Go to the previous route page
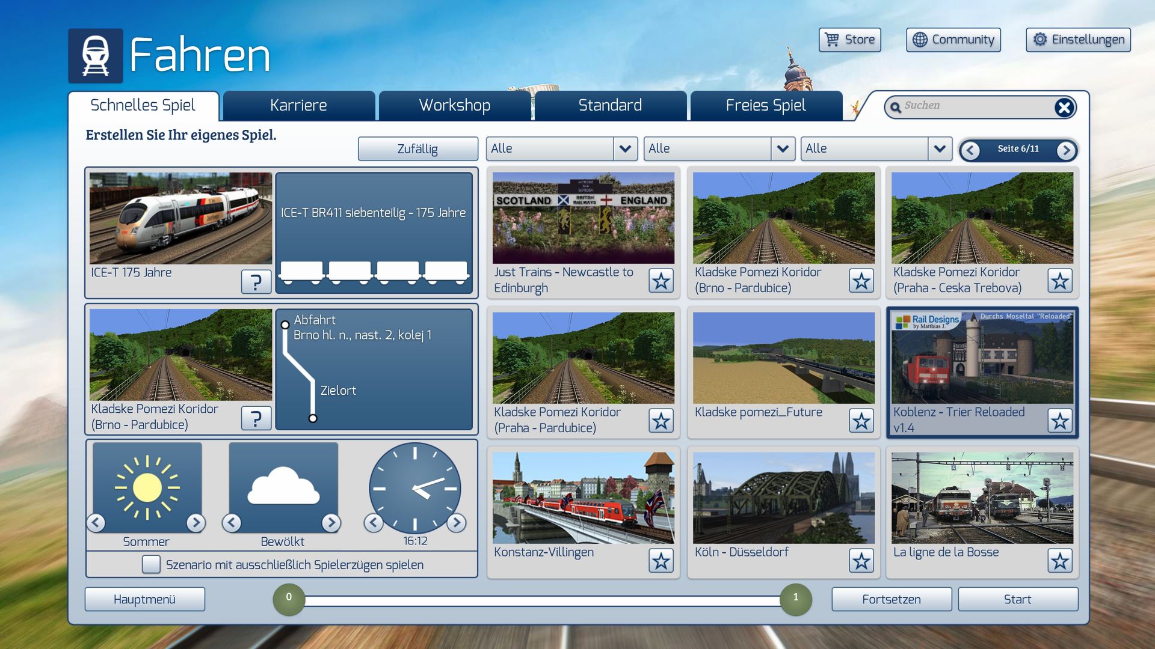Screen dimensions: 1155x649 970,150
